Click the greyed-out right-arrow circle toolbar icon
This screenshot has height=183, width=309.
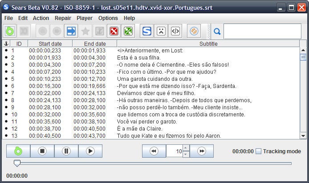coord(57,31)
